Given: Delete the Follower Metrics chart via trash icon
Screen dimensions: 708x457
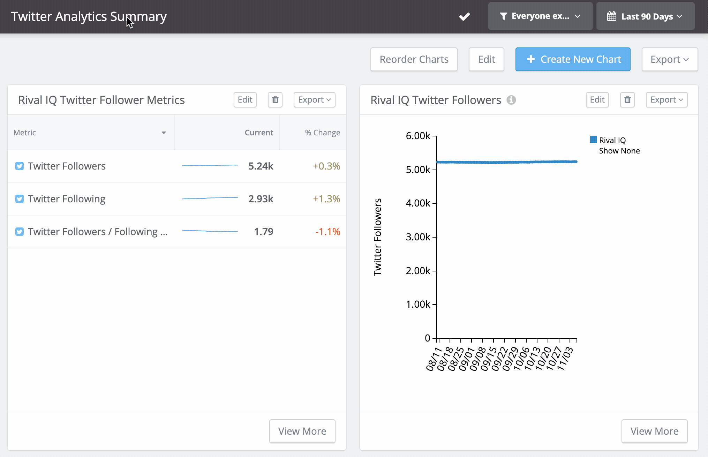Looking at the screenshot, I should (x=275, y=100).
